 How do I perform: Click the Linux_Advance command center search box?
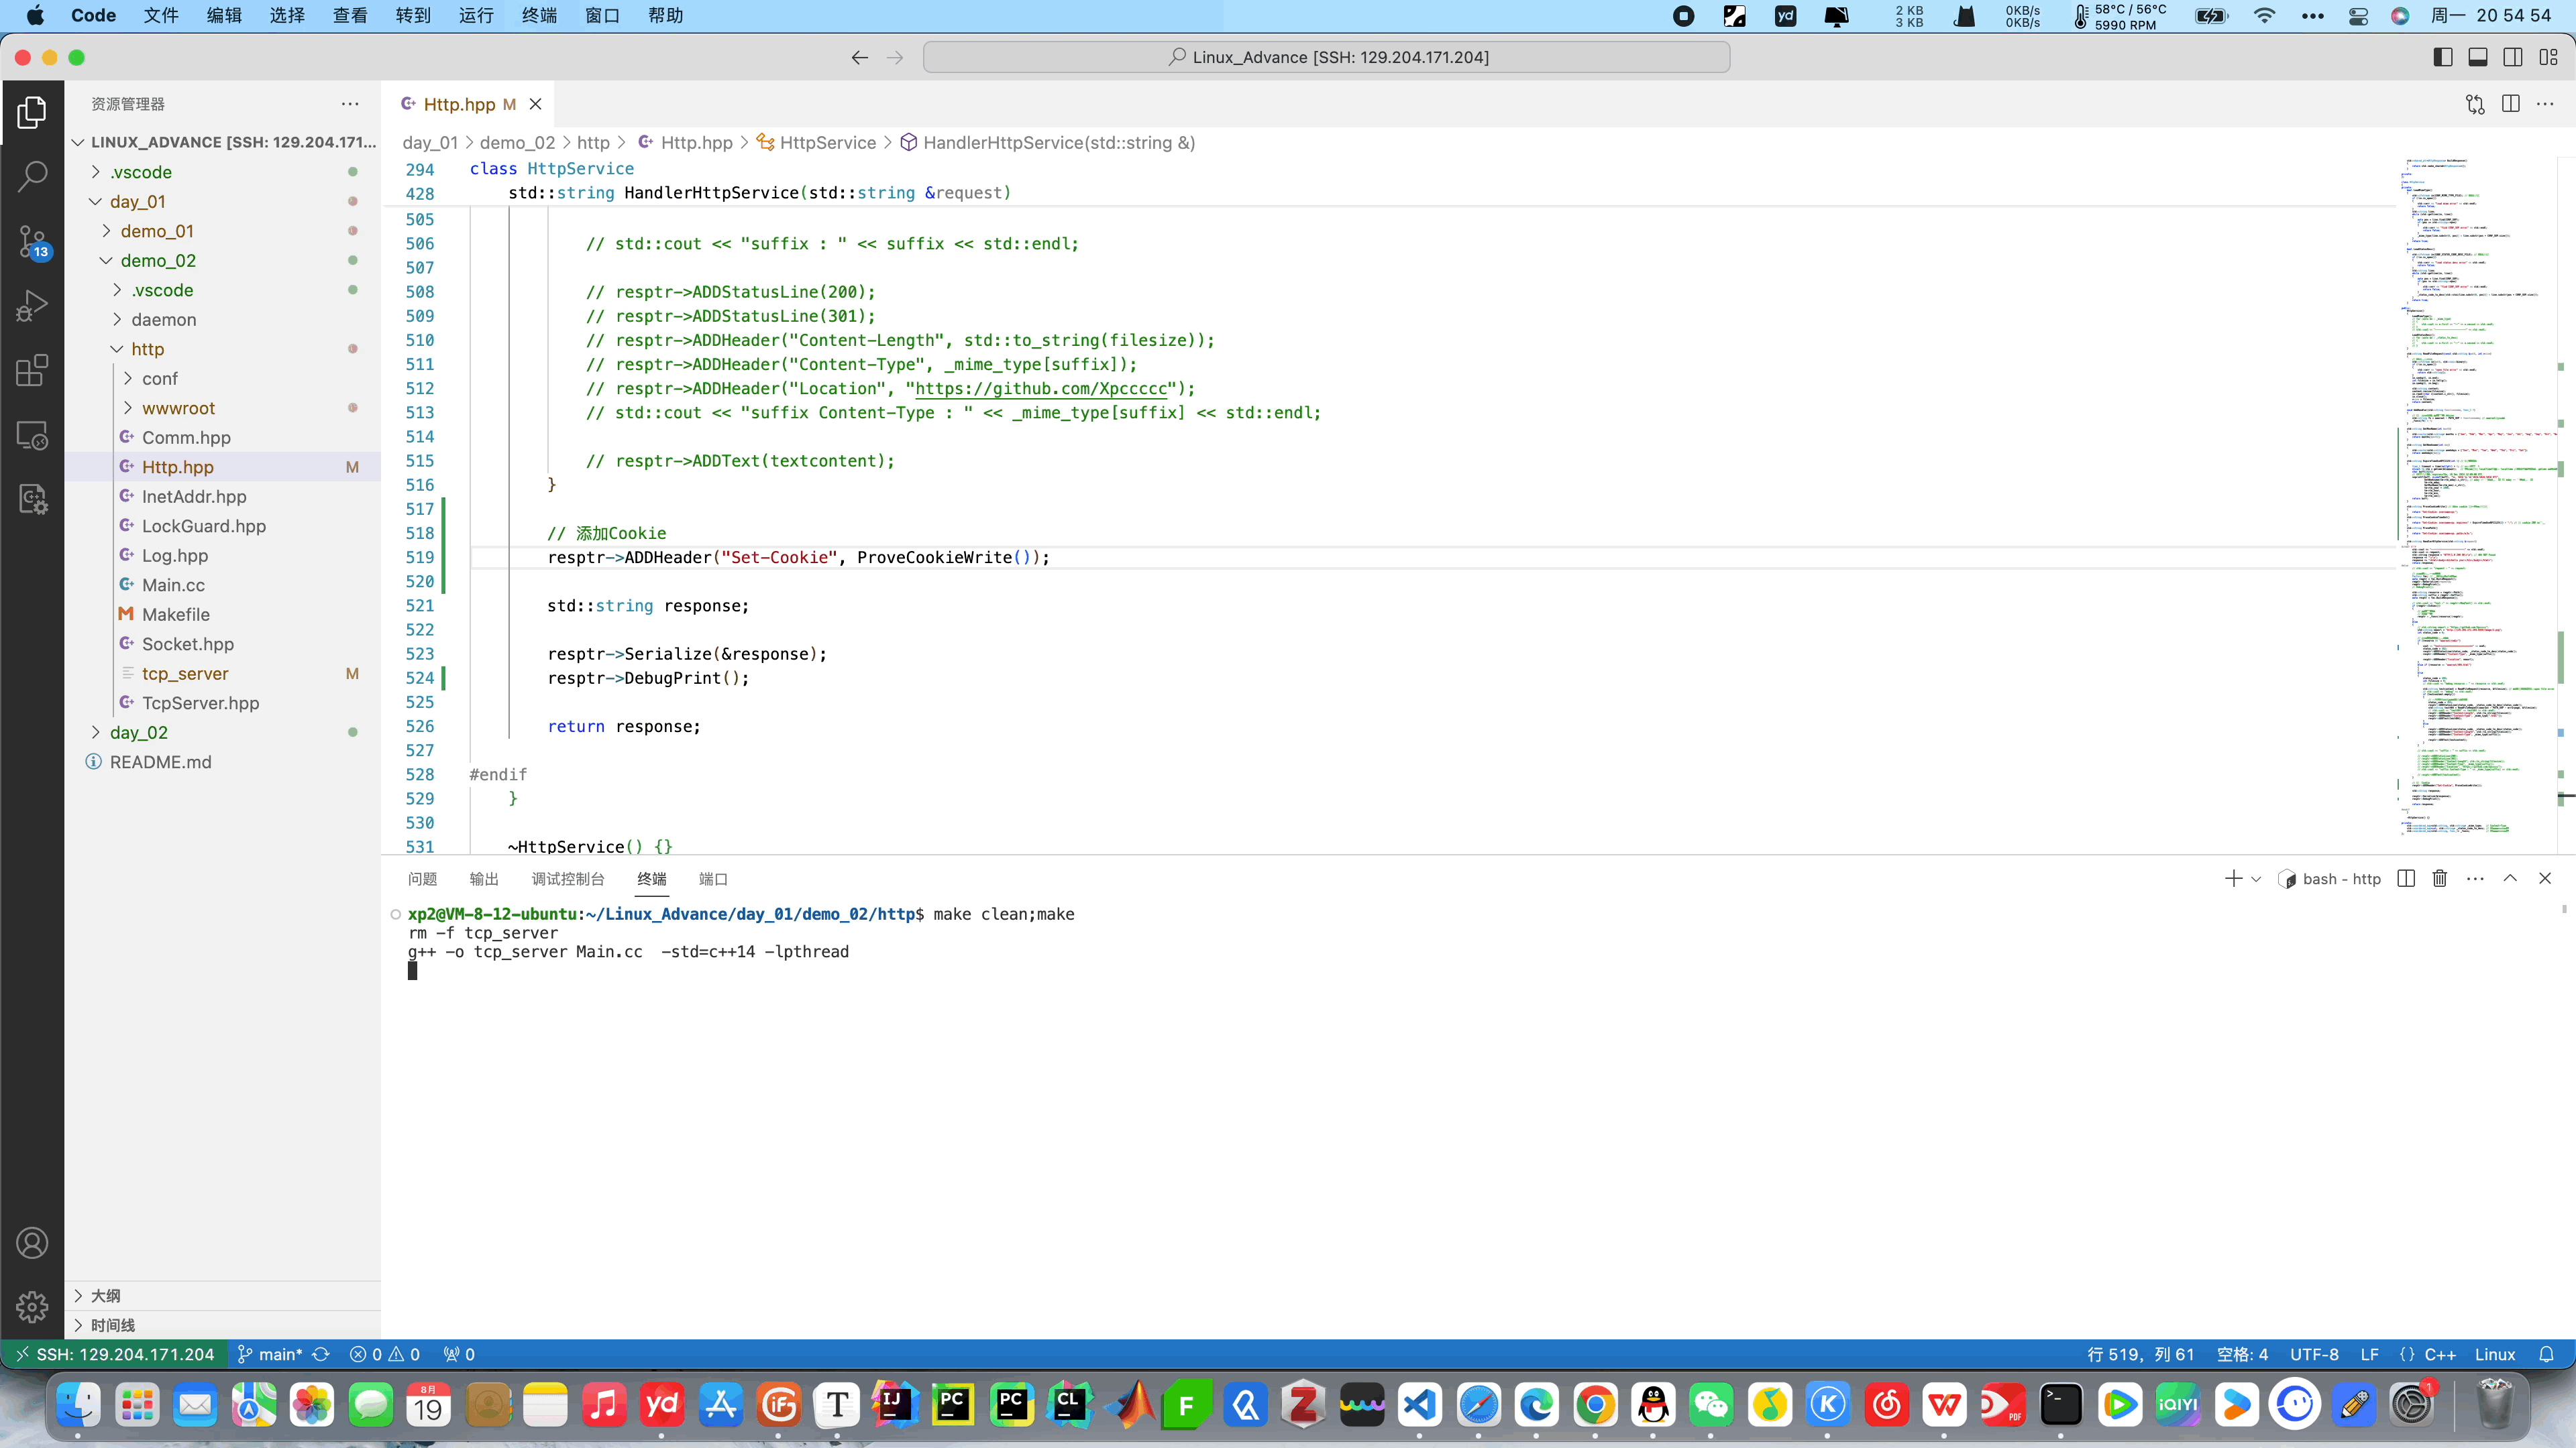point(1326,57)
